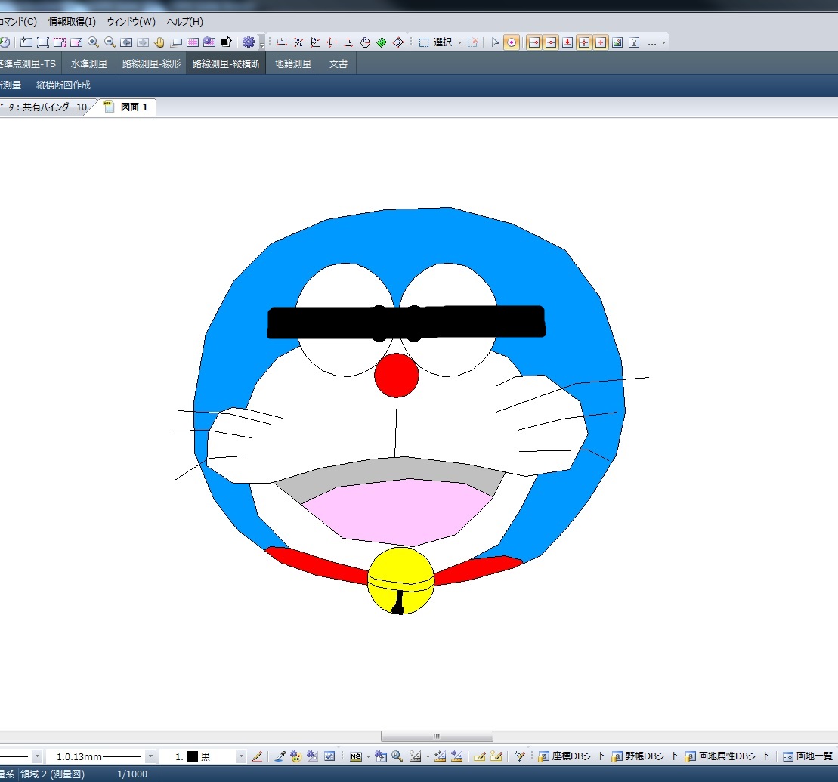838x782 pixels.
Task: Switch to the 文書 tab
Action: pyautogui.click(x=339, y=63)
